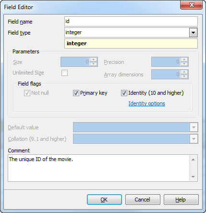Click the Cancel button
This screenshot has height=213, width=206.
(x=143, y=200)
